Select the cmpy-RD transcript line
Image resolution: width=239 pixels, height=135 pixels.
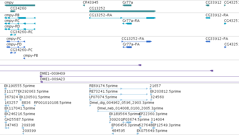(20, 29)
